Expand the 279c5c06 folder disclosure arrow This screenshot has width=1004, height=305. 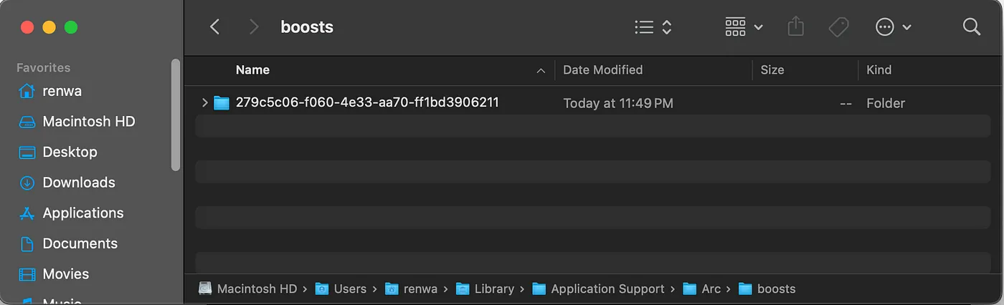pyautogui.click(x=204, y=102)
